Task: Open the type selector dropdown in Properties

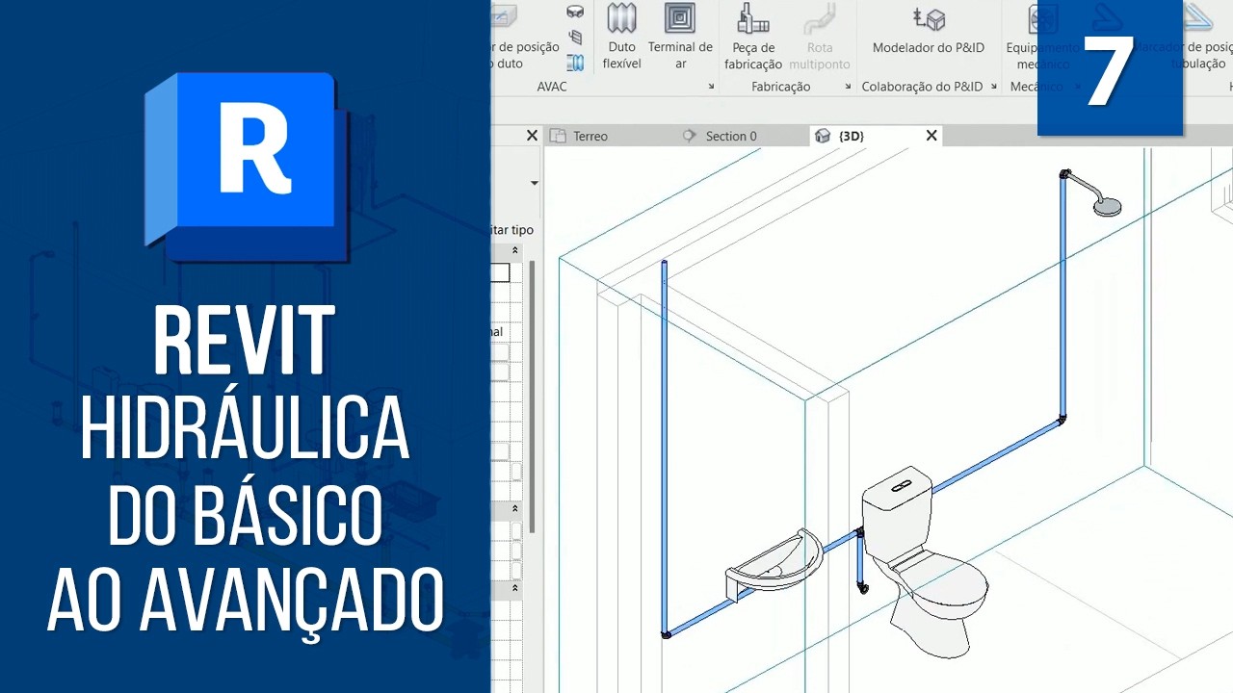Action: click(534, 183)
